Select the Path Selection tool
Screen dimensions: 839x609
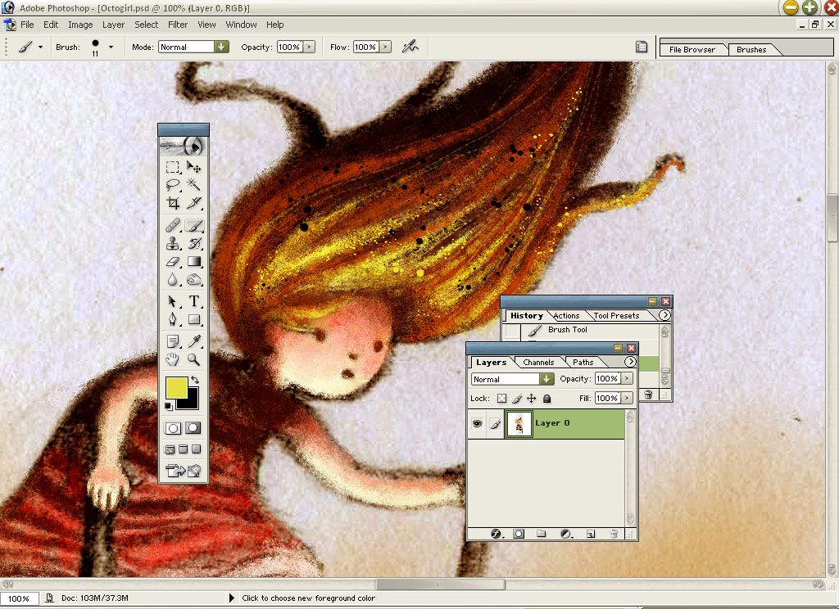(x=172, y=301)
